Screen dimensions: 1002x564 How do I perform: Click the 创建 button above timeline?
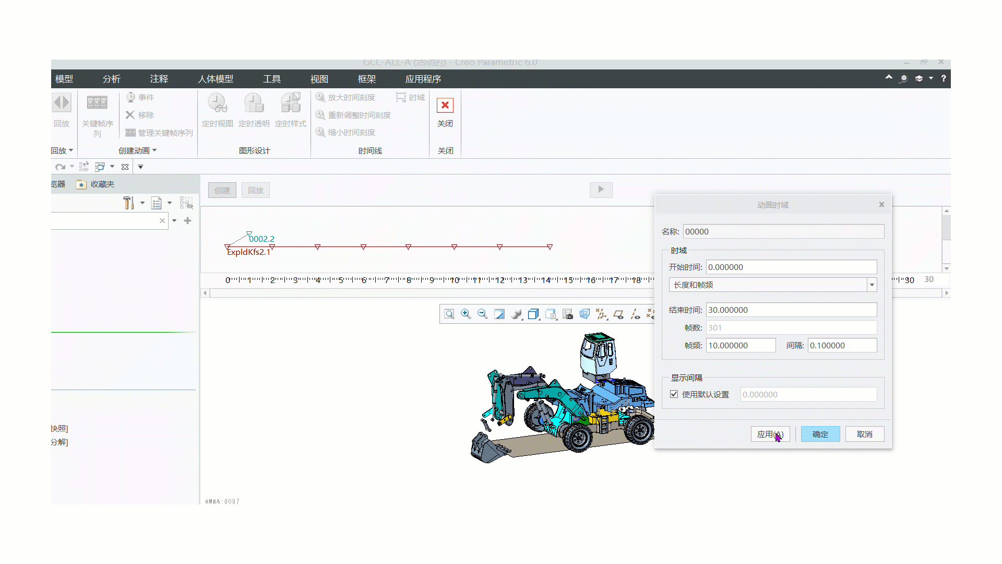coord(222,190)
